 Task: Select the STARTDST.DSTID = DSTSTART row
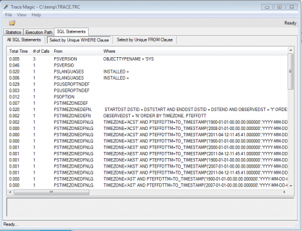(x=148, y=109)
